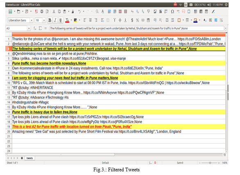Click the Save document icon
240x175 pixels.
point(27,11)
